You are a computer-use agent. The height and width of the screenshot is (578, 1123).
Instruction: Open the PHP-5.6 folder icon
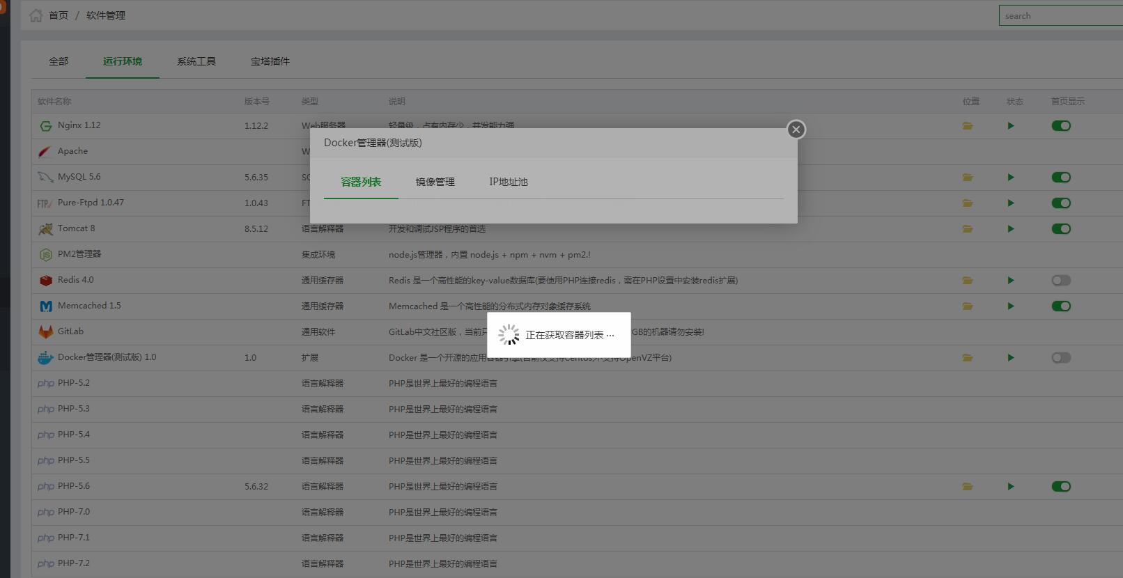tap(968, 487)
